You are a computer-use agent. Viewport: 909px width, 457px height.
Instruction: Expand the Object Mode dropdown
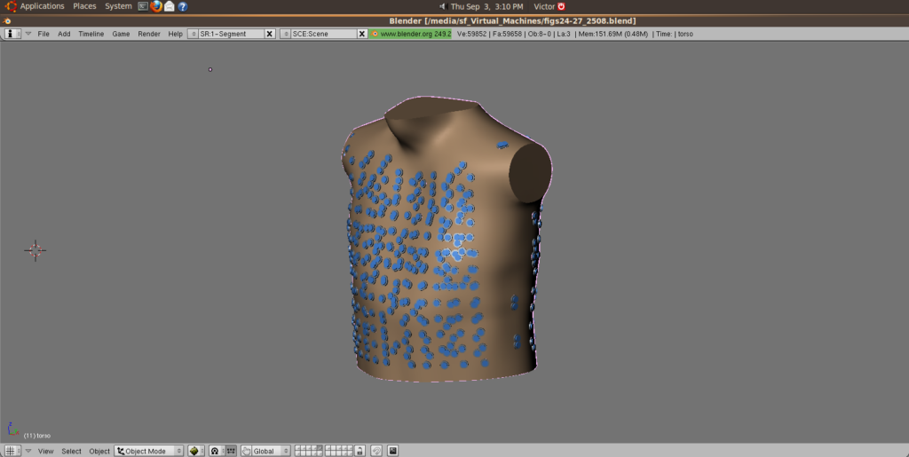(148, 451)
